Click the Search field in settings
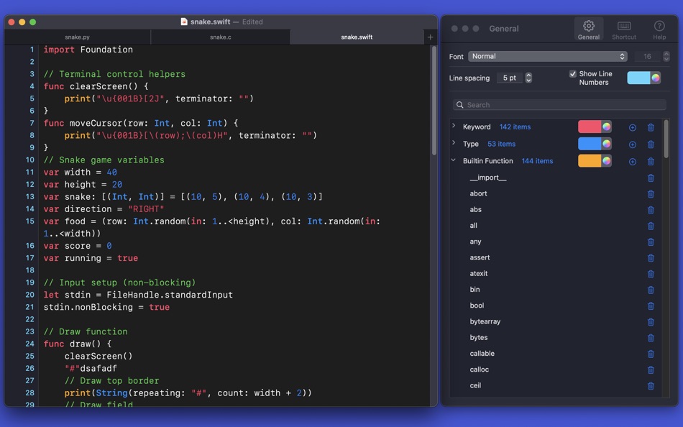683x427 pixels. (x=559, y=105)
